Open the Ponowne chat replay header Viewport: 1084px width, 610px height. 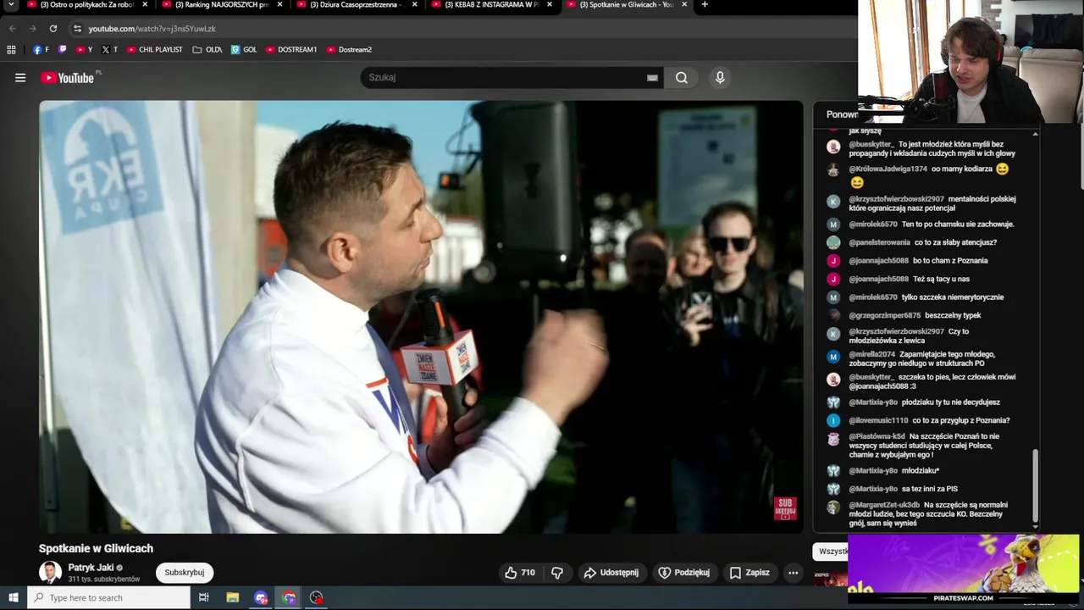[x=842, y=114]
